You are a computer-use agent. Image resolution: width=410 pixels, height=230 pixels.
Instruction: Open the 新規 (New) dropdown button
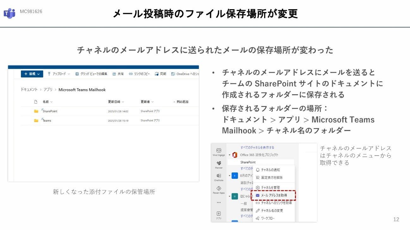(32, 74)
